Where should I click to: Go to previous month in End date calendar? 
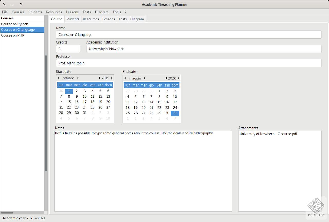pyautogui.click(x=125, y=78)
